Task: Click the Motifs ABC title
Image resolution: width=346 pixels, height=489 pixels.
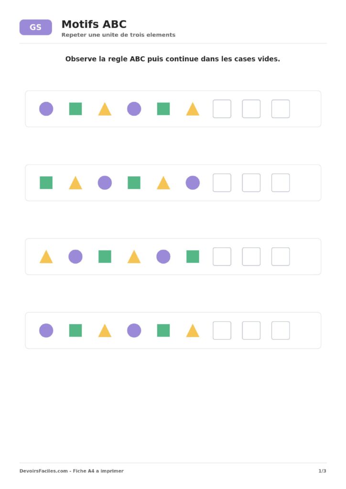Action: coord(94,24)
